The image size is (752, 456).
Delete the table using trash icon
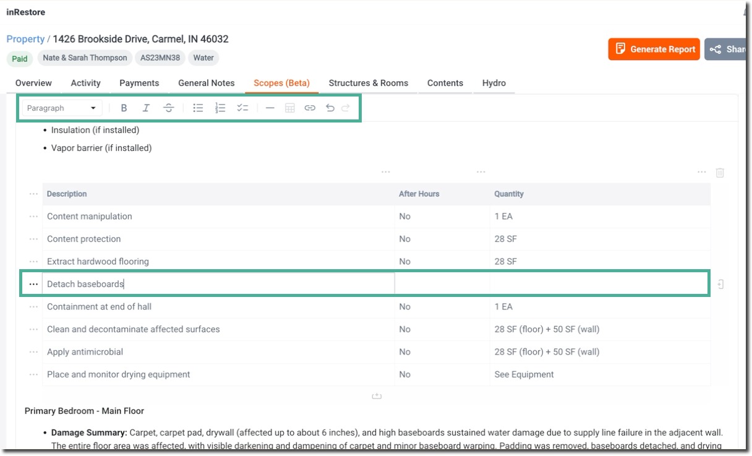point(720,173)
